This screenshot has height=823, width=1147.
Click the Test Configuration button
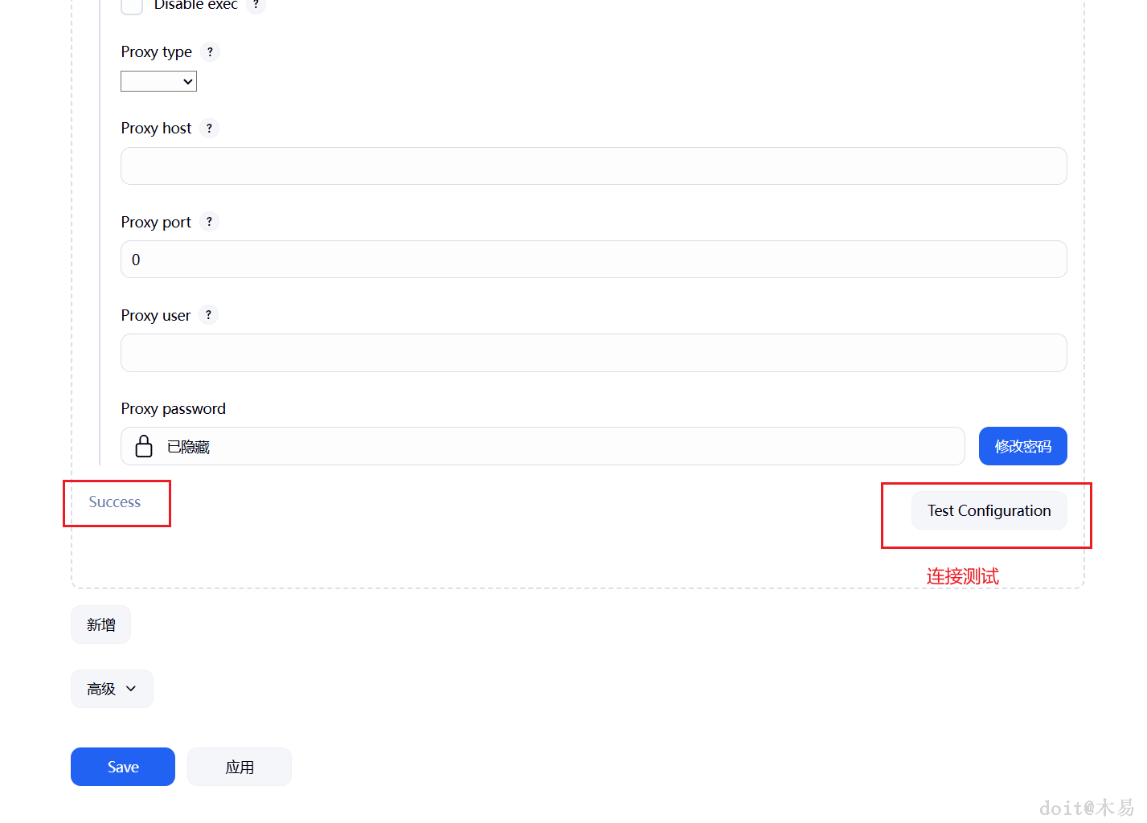[989, 510]
